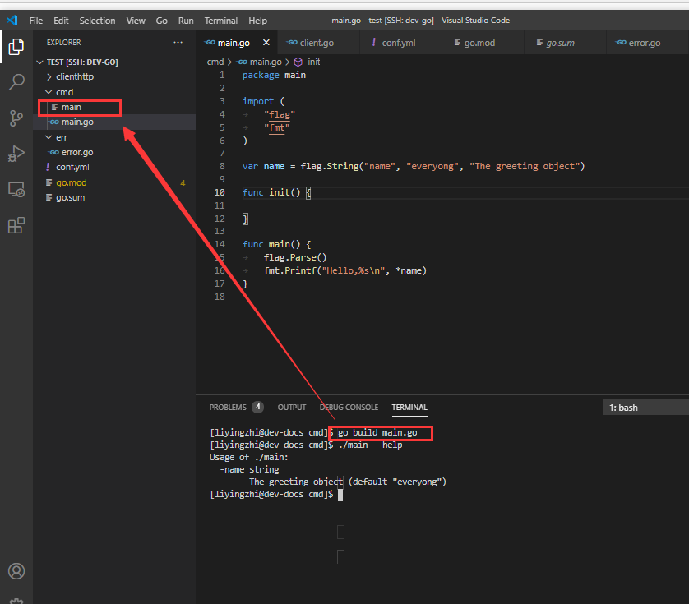The width and height of the screenshot is (689, 604).
Task: Open the Go menu
Action: coord(162,21)
